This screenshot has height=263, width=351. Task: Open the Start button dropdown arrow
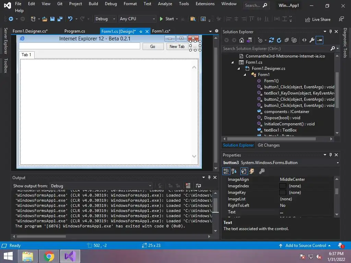[x=177, y=19]
